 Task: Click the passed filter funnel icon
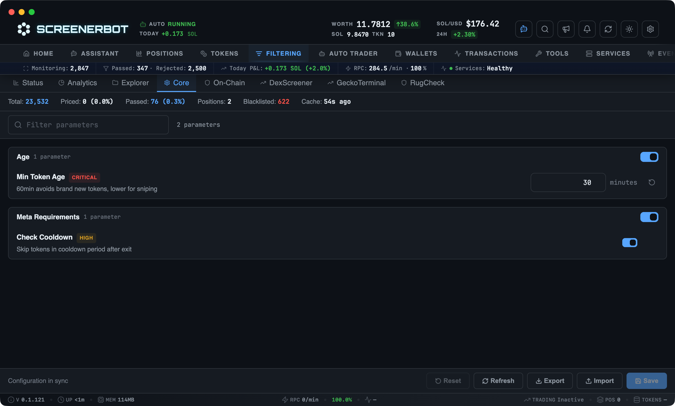pos(106,68)
